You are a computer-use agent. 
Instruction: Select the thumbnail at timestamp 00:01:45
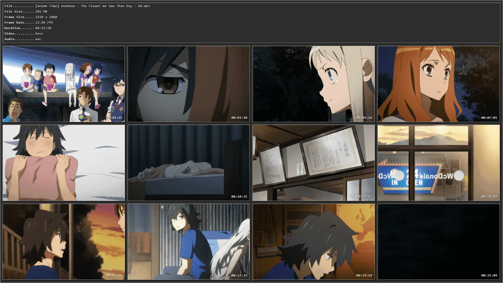[x=64, y=84]
